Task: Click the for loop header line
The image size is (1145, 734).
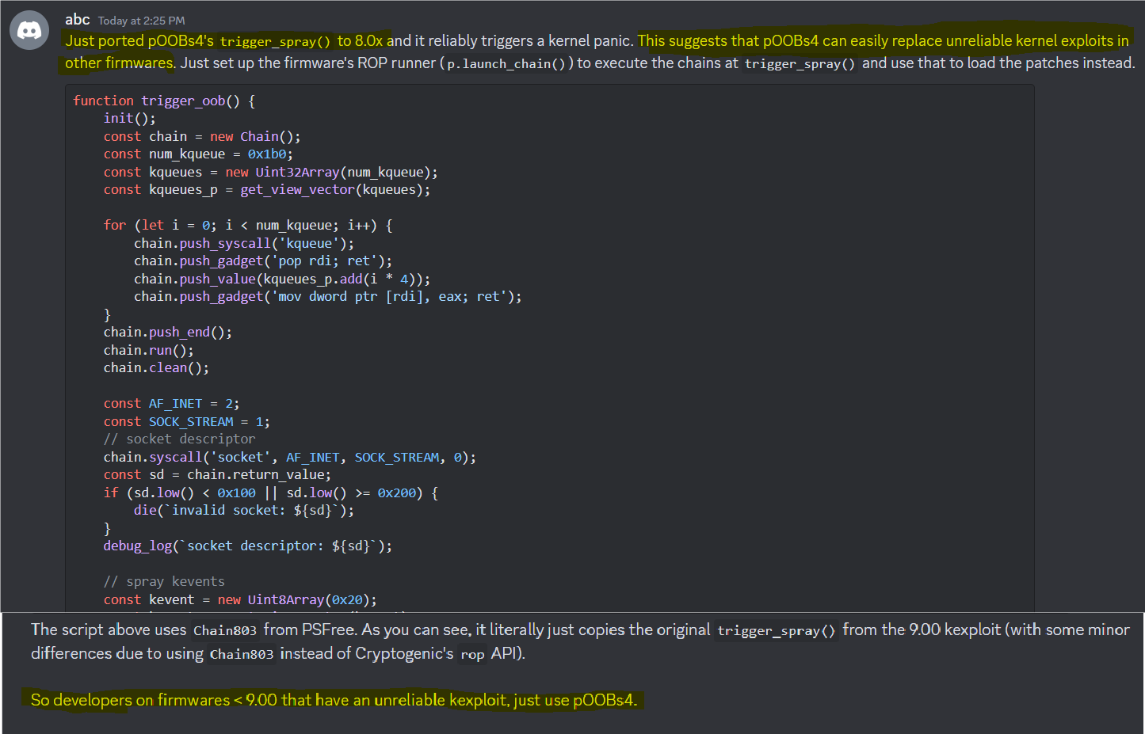Action: coord(248,225)
